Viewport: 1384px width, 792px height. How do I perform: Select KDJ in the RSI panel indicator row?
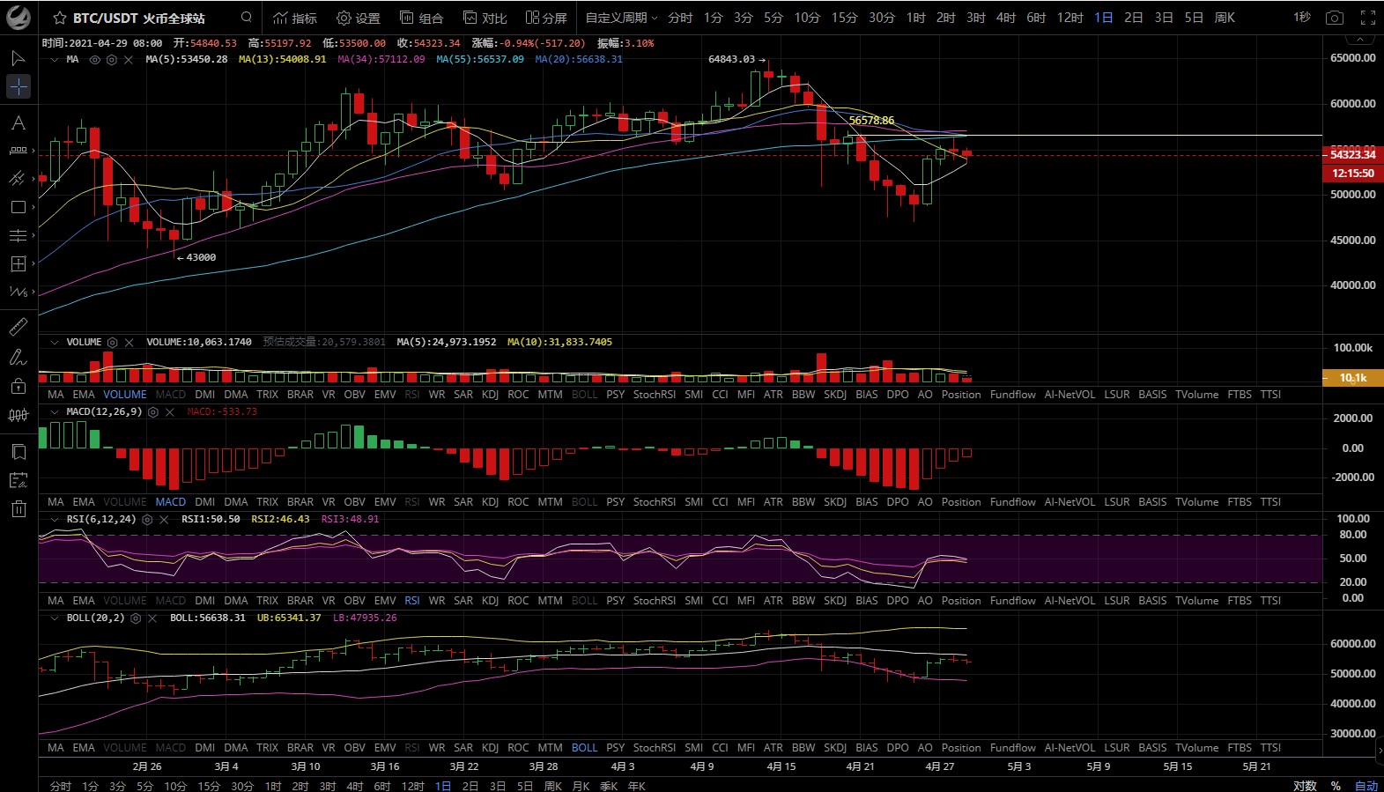(490, 601)
